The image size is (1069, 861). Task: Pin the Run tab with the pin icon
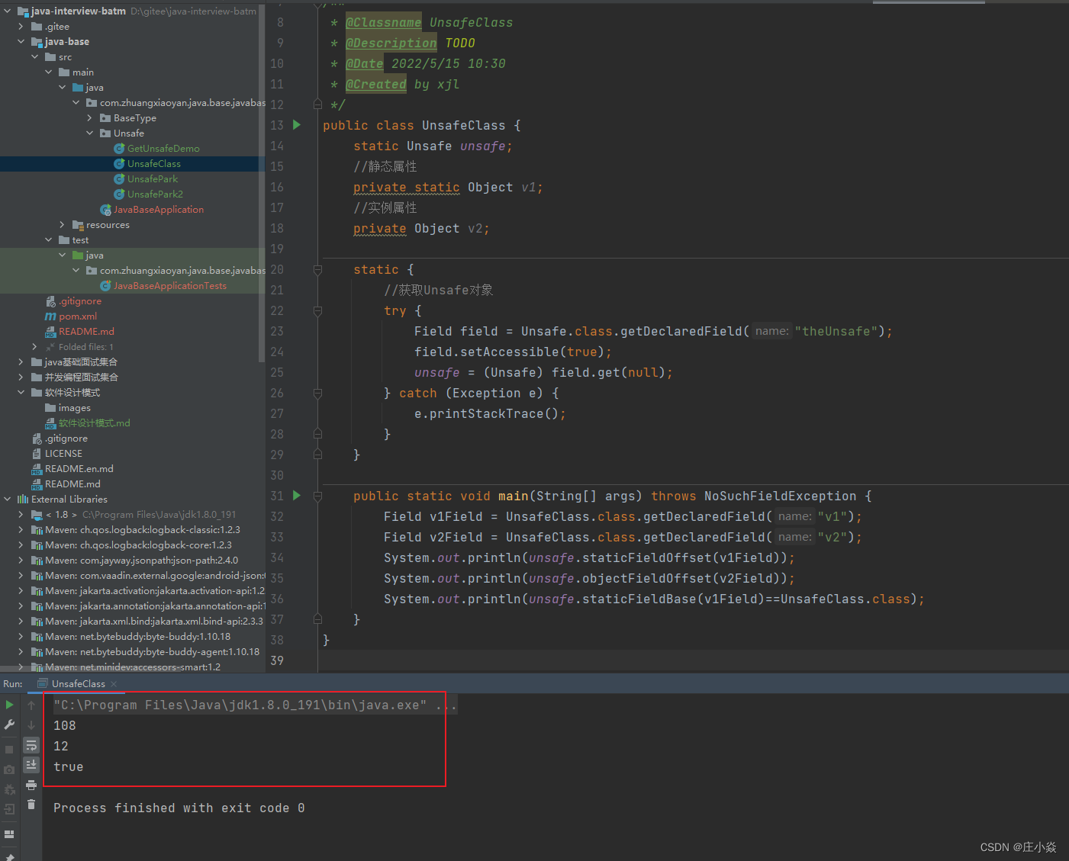point(9,856)
